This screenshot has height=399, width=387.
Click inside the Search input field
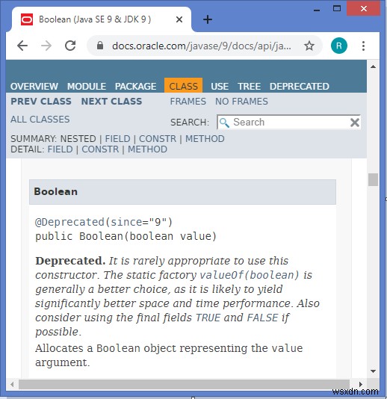pos(289,123)
